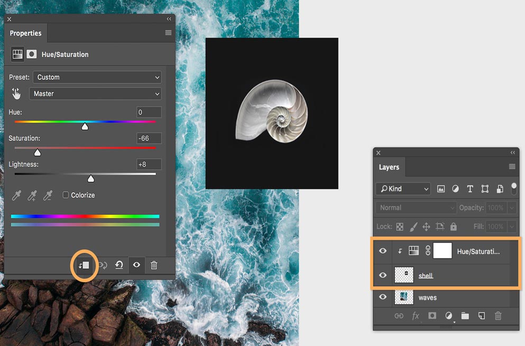Collapse the Properties panel with double arrows
Viewport: 525px width, 346px height.
(169, 18)
